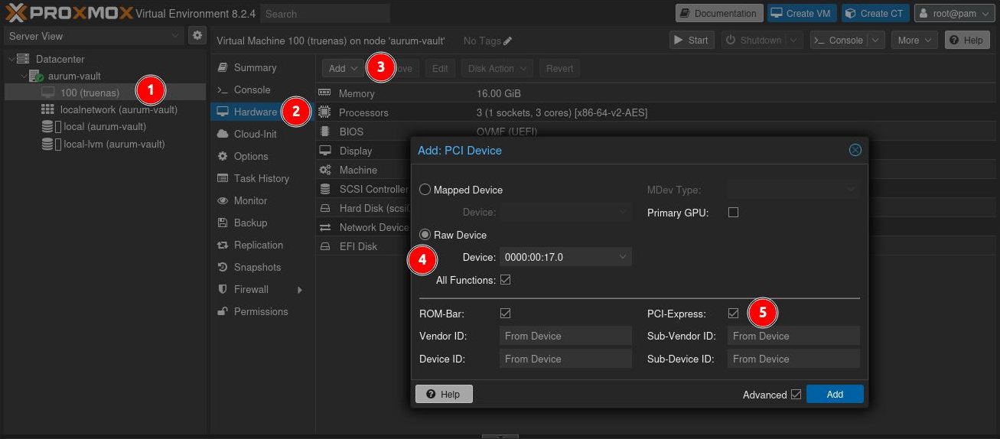Uncheck the PCI-Express checkbox
Viewport: 1000px width, 439px height.
coord(733,314)
